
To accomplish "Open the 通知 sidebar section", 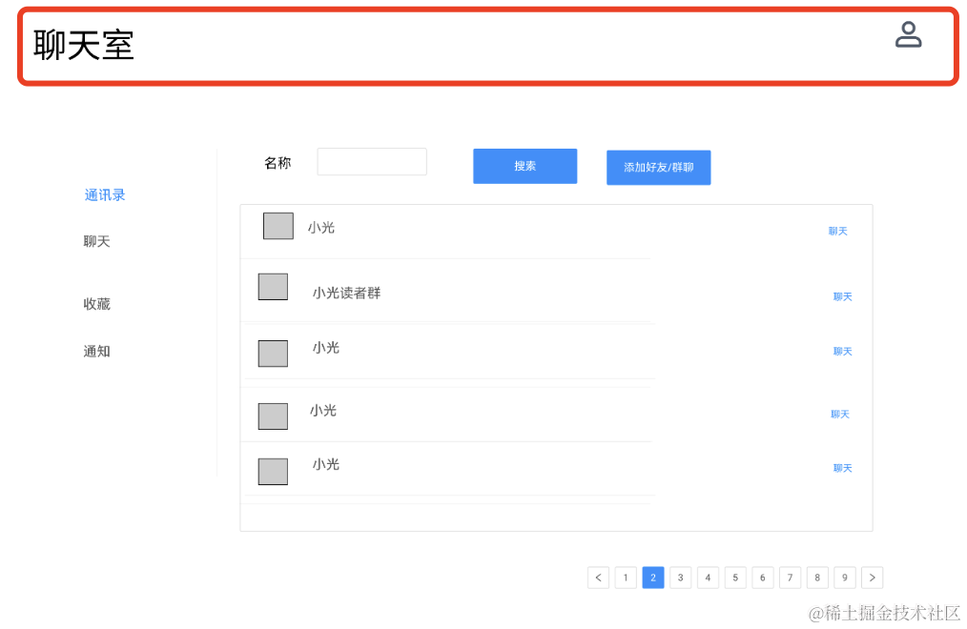I will point(97,352).
